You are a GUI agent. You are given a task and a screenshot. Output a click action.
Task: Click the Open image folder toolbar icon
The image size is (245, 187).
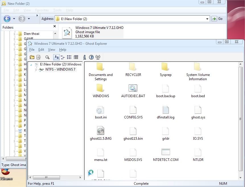click(x=32, y=57)
